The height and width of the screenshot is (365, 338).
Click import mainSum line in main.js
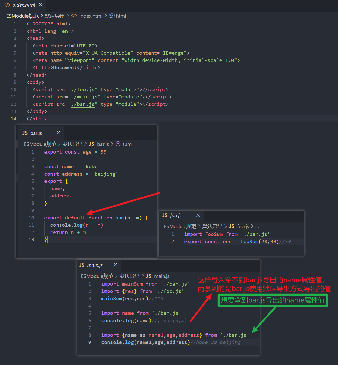click(146, 284)
